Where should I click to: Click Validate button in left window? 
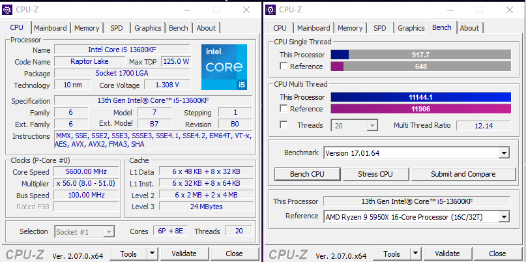click(184, 254)
